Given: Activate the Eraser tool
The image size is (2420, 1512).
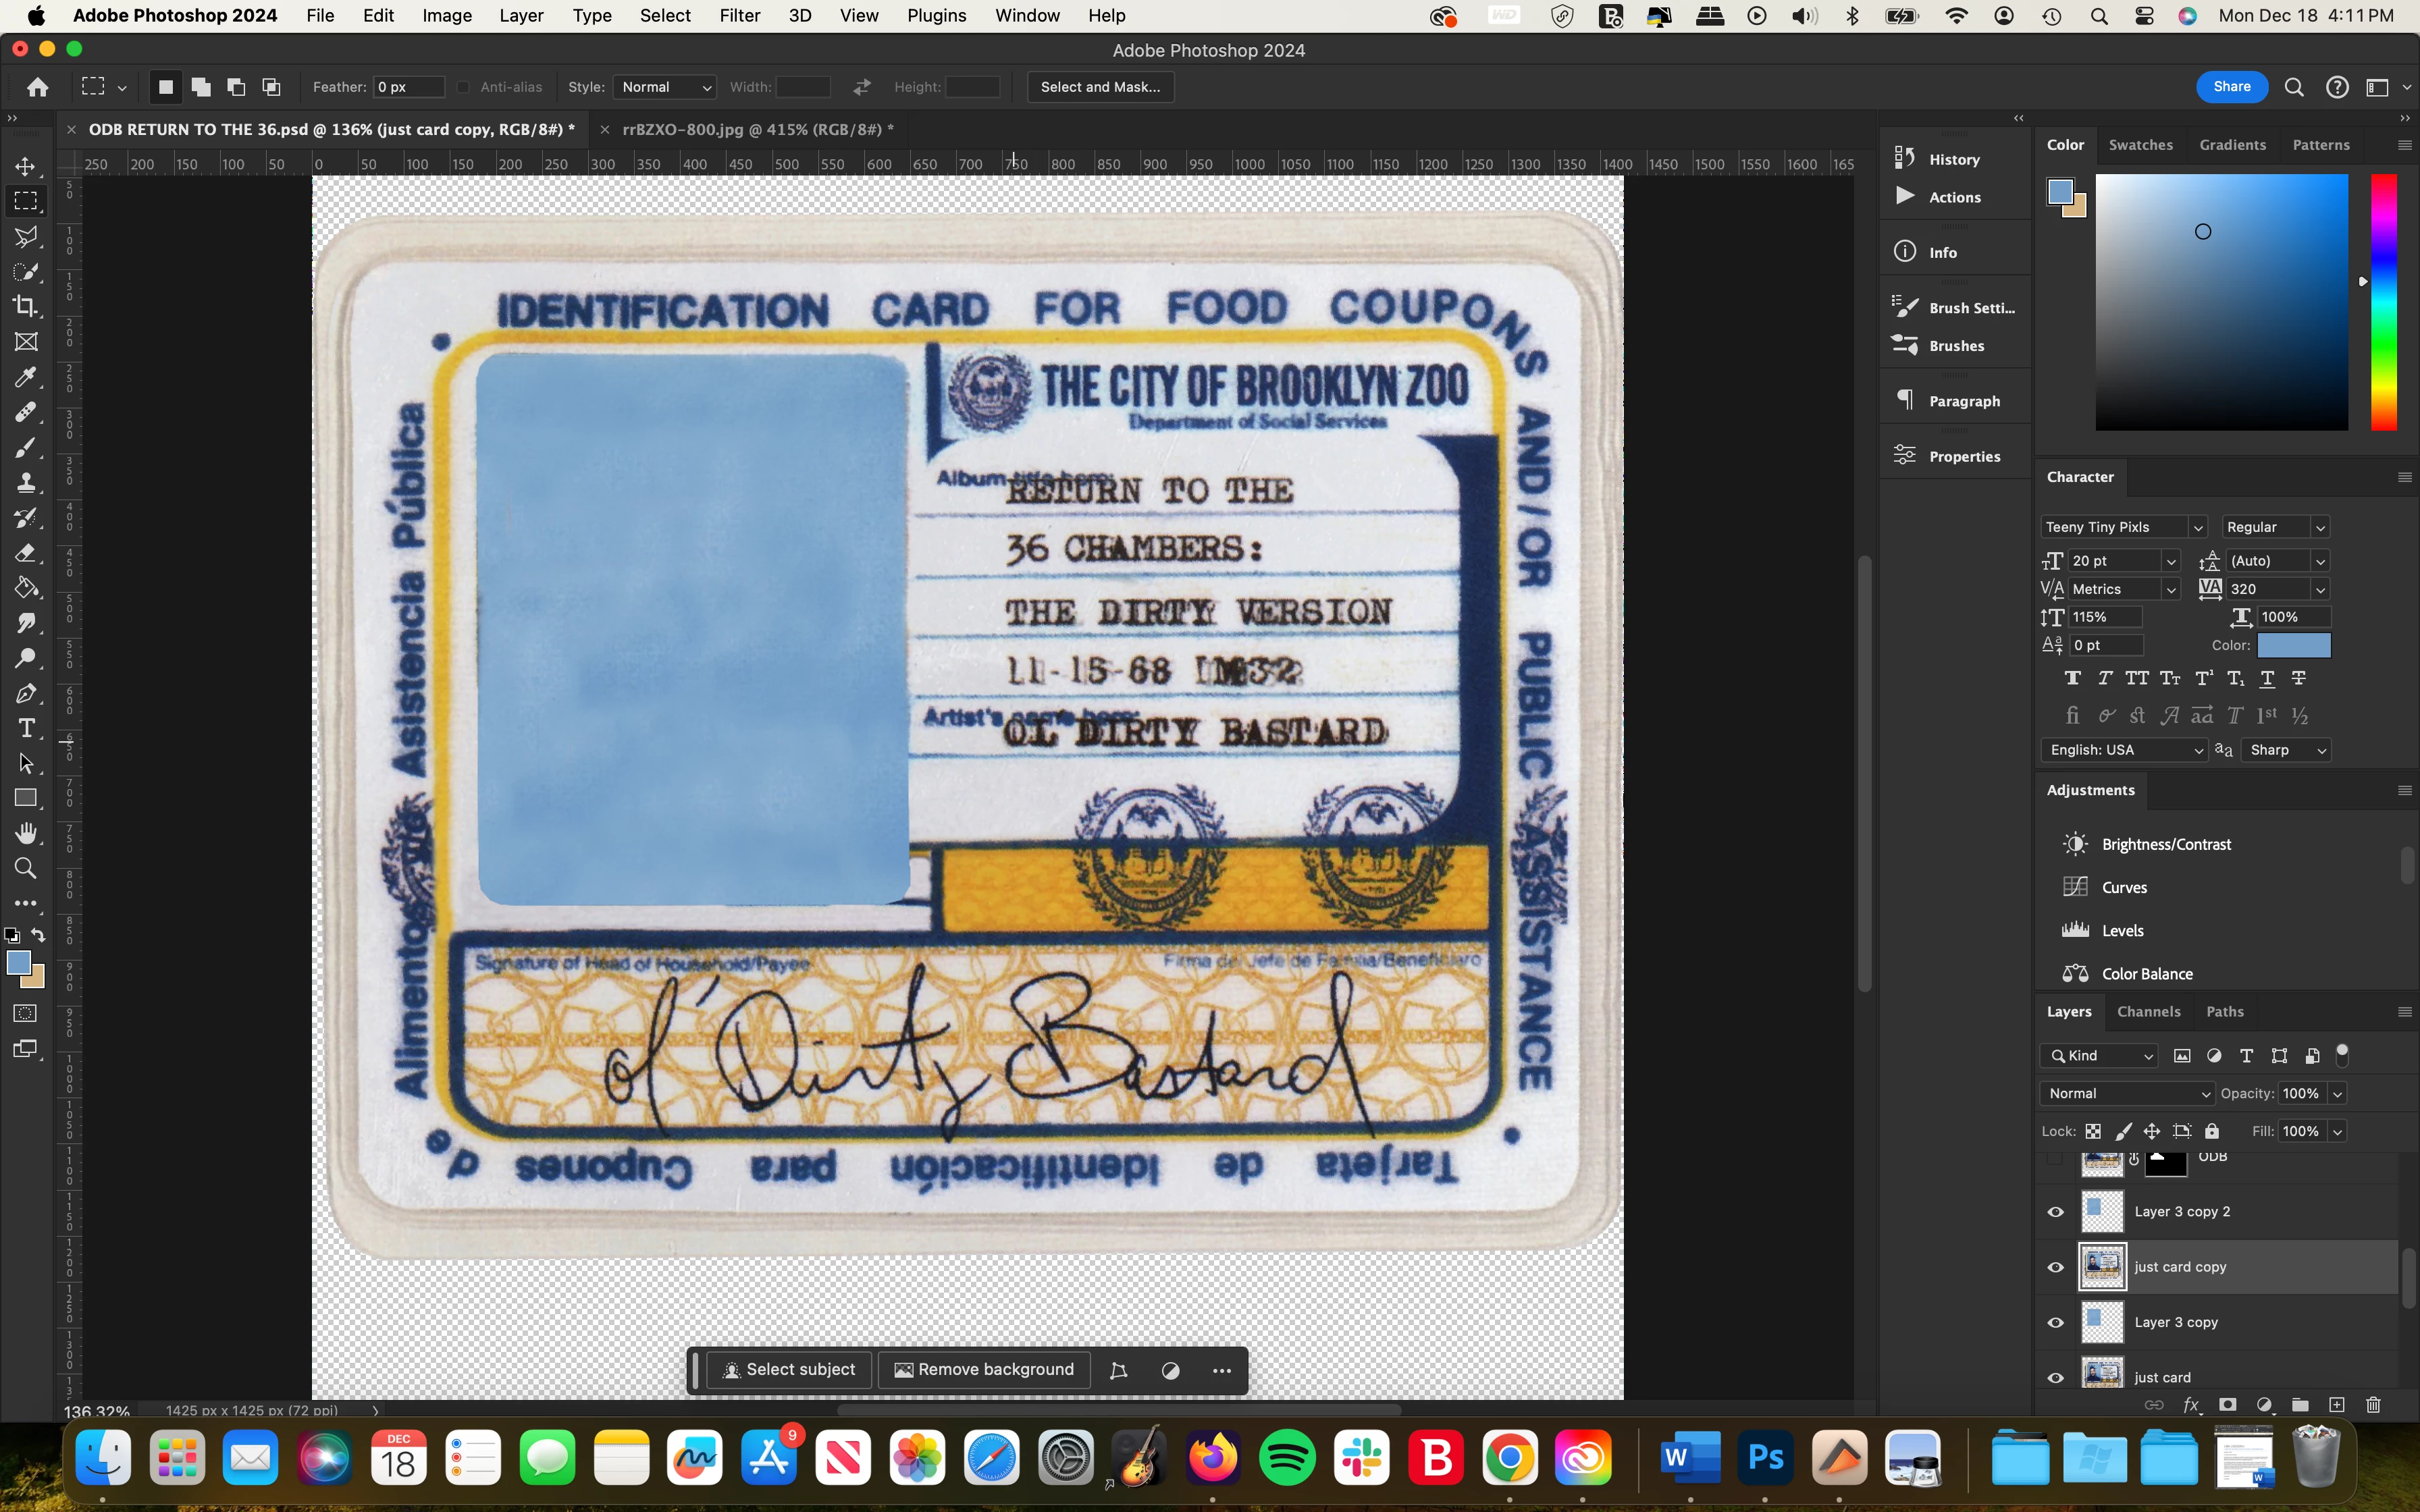Looking at the screenshot, I should [26, 553].
